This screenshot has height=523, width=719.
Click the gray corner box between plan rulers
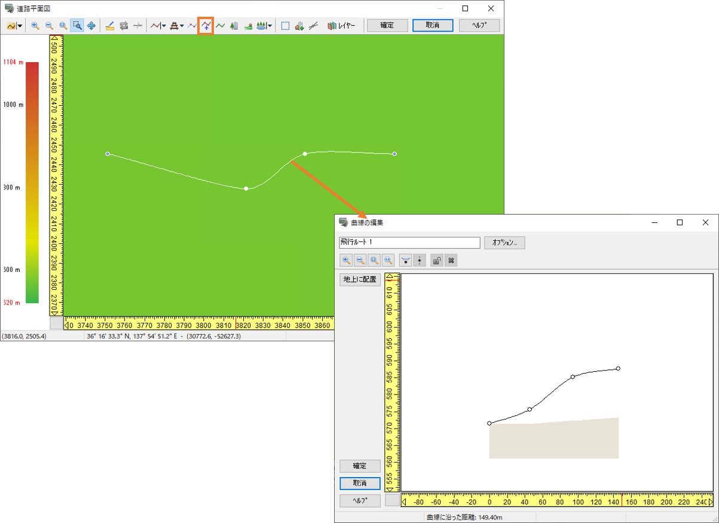(56, 323)
